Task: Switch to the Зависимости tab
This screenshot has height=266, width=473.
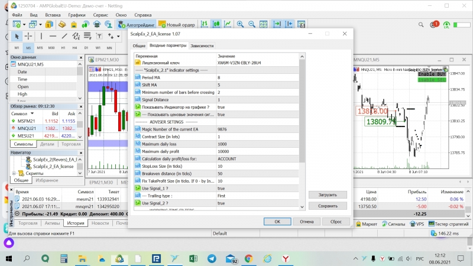Action: [202, 46]
